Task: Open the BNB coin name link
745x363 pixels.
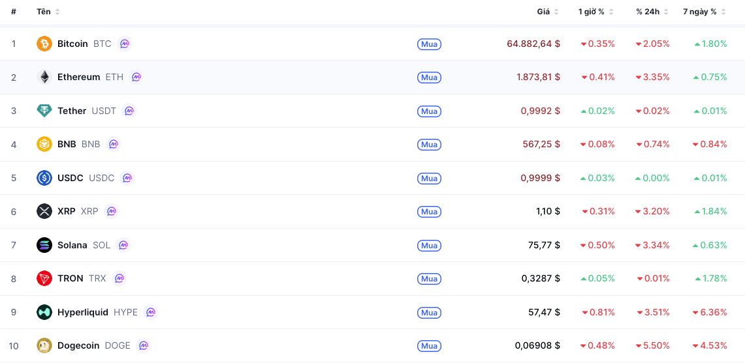Action: coord(67,144)
